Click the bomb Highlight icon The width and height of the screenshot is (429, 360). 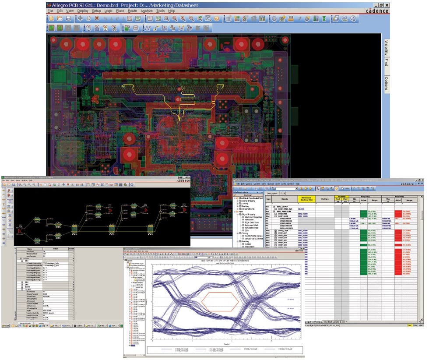coord(307,18)
